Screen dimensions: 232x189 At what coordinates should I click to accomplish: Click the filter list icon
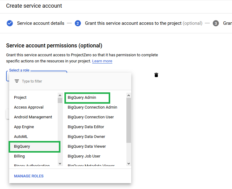click(x=17, y=81)
